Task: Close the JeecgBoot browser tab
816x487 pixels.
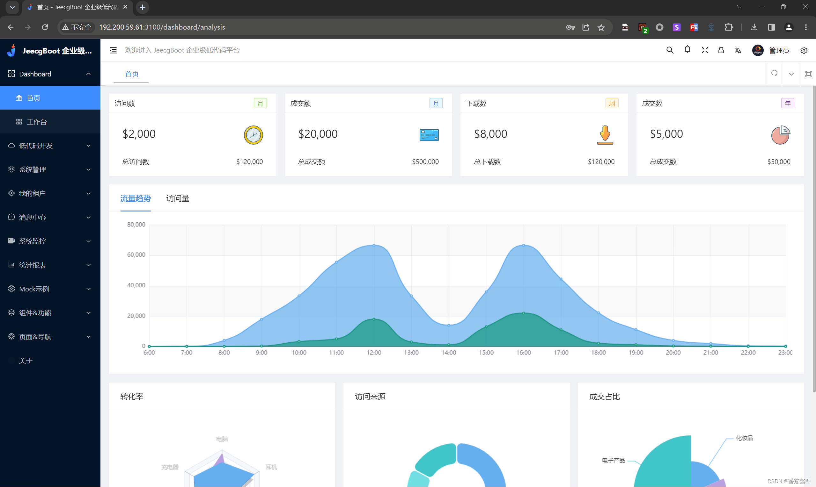Action: click(x=125, y=7)
